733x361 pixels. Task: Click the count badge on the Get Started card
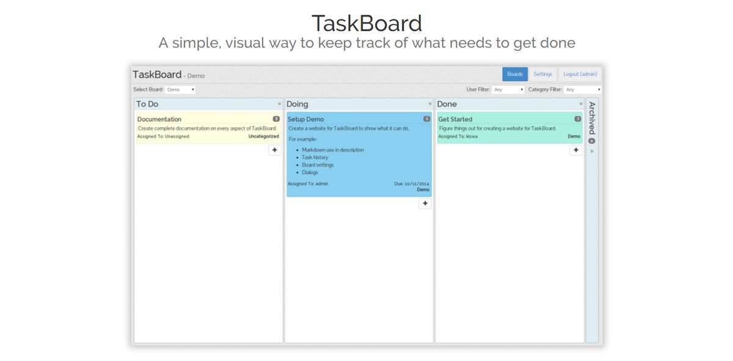click(x=577, y=119)
